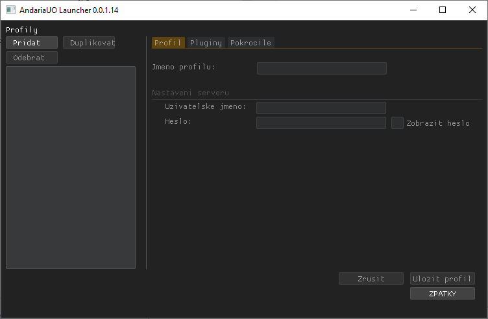Select the Pokrocile tab
This screenshot has width=488, height=319.
coord(250,43)
